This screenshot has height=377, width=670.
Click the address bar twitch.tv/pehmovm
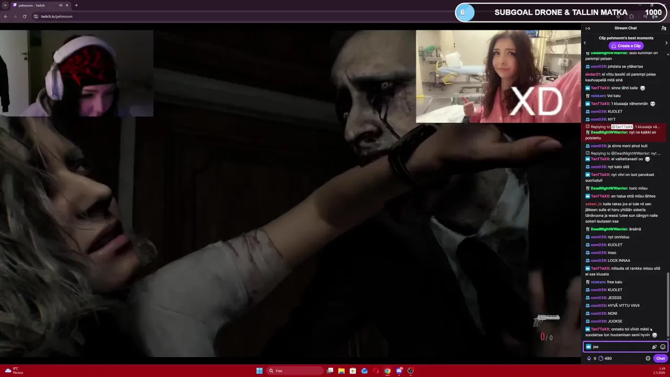point(57,16)
